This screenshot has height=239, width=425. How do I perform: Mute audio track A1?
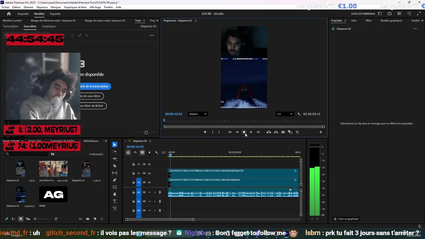(x=149, y=192)
